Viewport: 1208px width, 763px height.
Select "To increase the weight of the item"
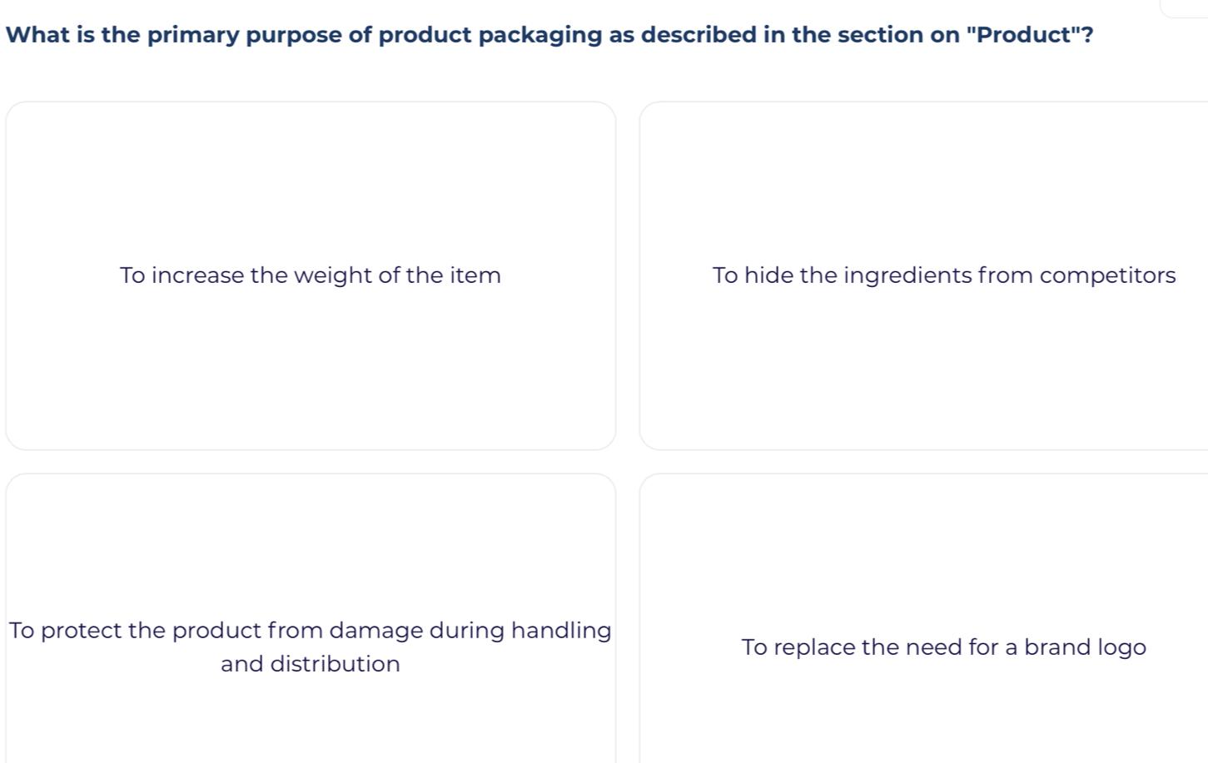311,275
